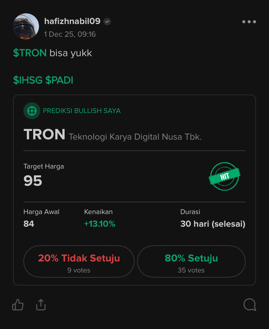
Task: Tap the share icon below the post
Action: pos(41,305)
